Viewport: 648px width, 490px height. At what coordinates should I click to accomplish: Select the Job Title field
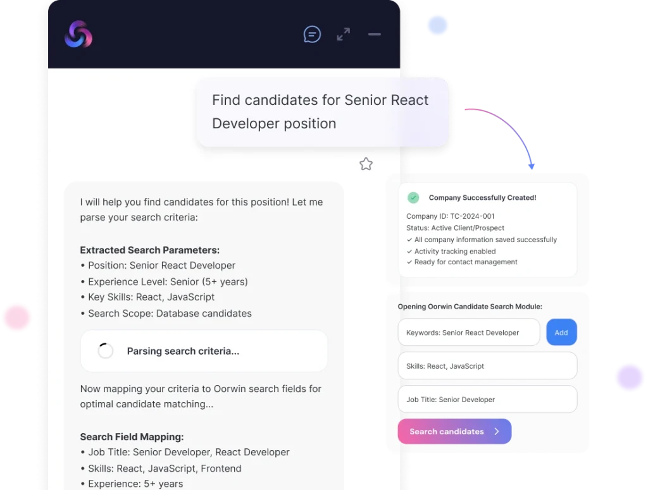(x=487, y=400)
